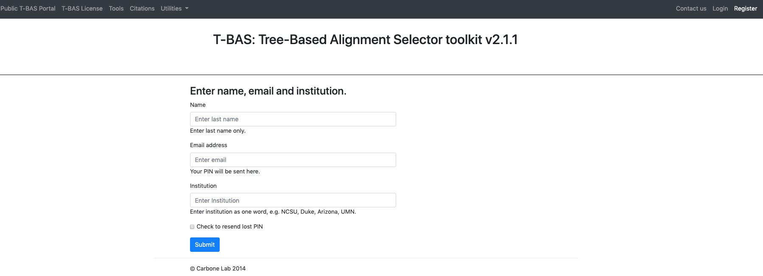Click the blue Submit button
Screen dimensions: 763x276
(205, 245)
